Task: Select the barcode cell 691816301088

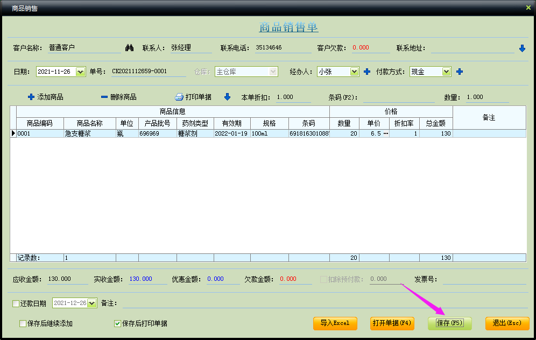Action: click(309, 133)
